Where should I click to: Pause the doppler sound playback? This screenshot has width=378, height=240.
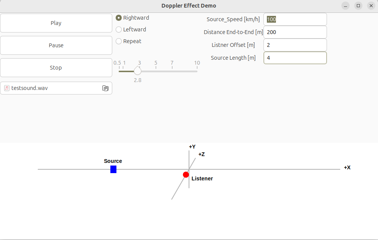(56, 45)
